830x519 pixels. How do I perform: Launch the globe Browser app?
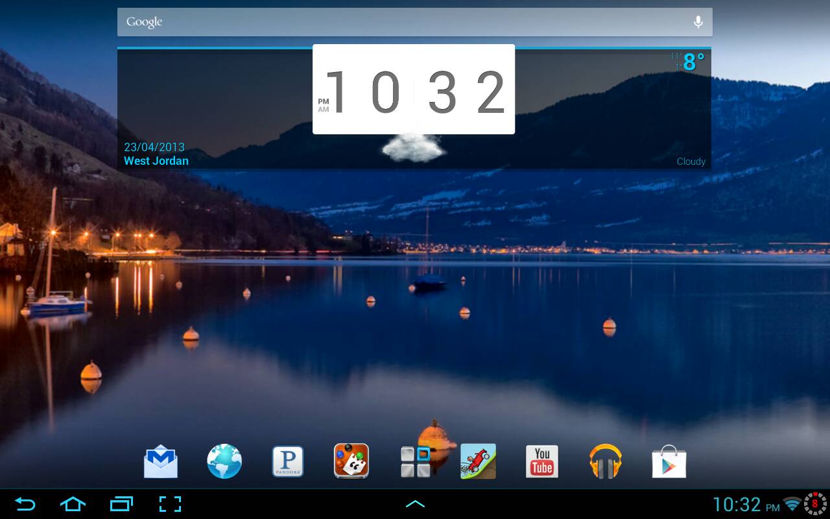click(x=224, y=462)
